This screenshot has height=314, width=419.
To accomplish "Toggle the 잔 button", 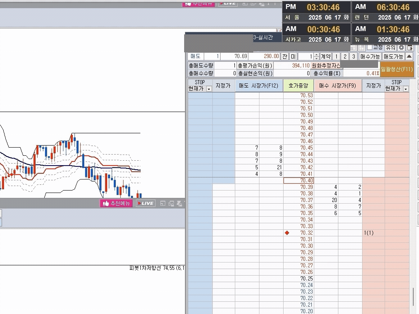I will click(x=285, y=56).
